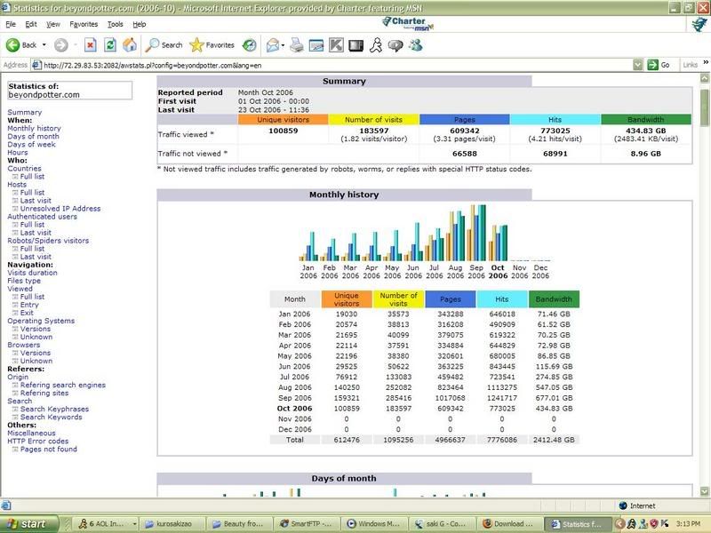Click the Back navigation button

pos(21,44)
